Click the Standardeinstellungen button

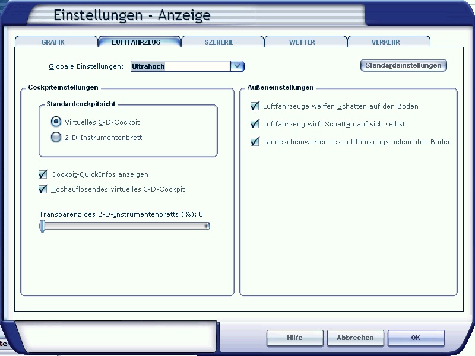click(404, 65)
